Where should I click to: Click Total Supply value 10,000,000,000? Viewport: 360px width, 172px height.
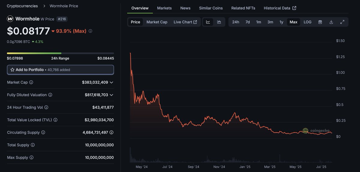(x=99, y=145)
